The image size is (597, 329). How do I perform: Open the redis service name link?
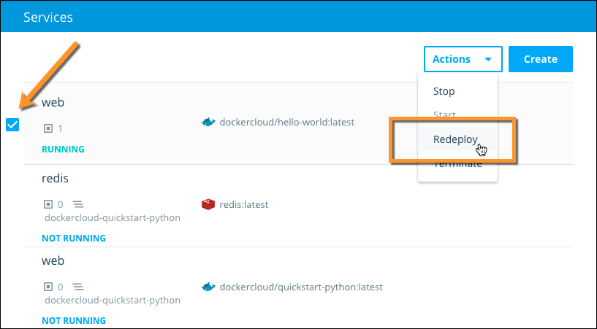coord(55,179)
